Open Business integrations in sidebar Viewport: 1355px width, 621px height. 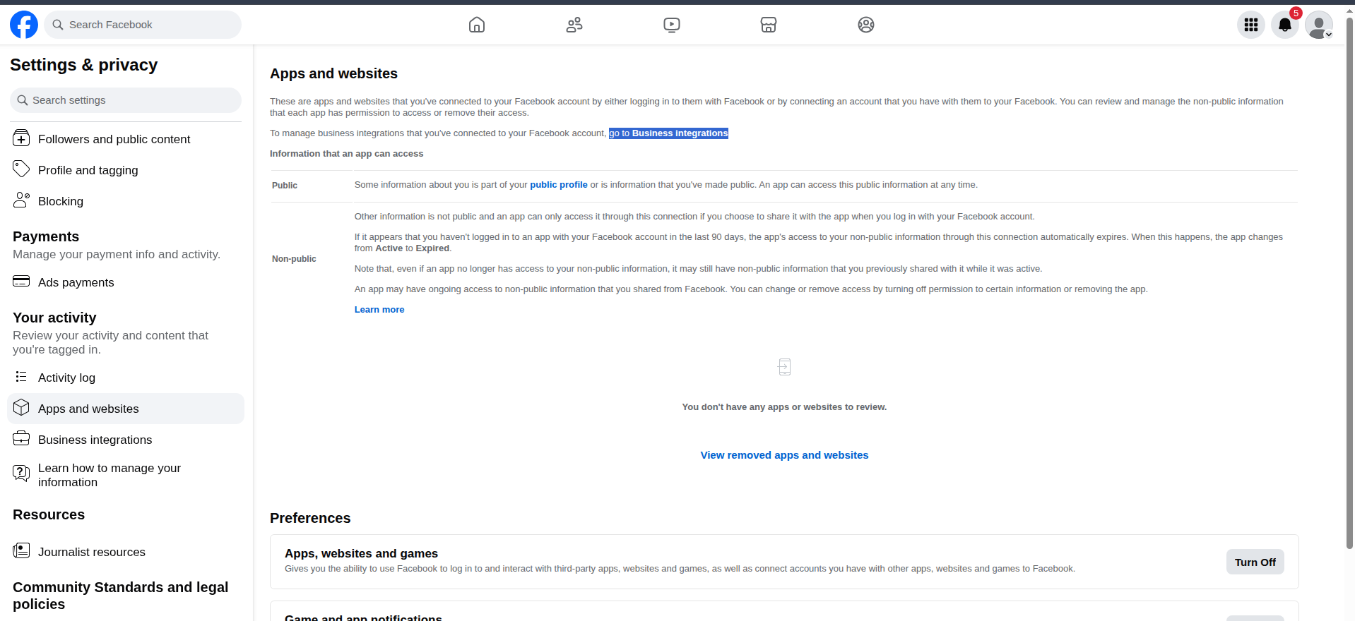[126, 440]
